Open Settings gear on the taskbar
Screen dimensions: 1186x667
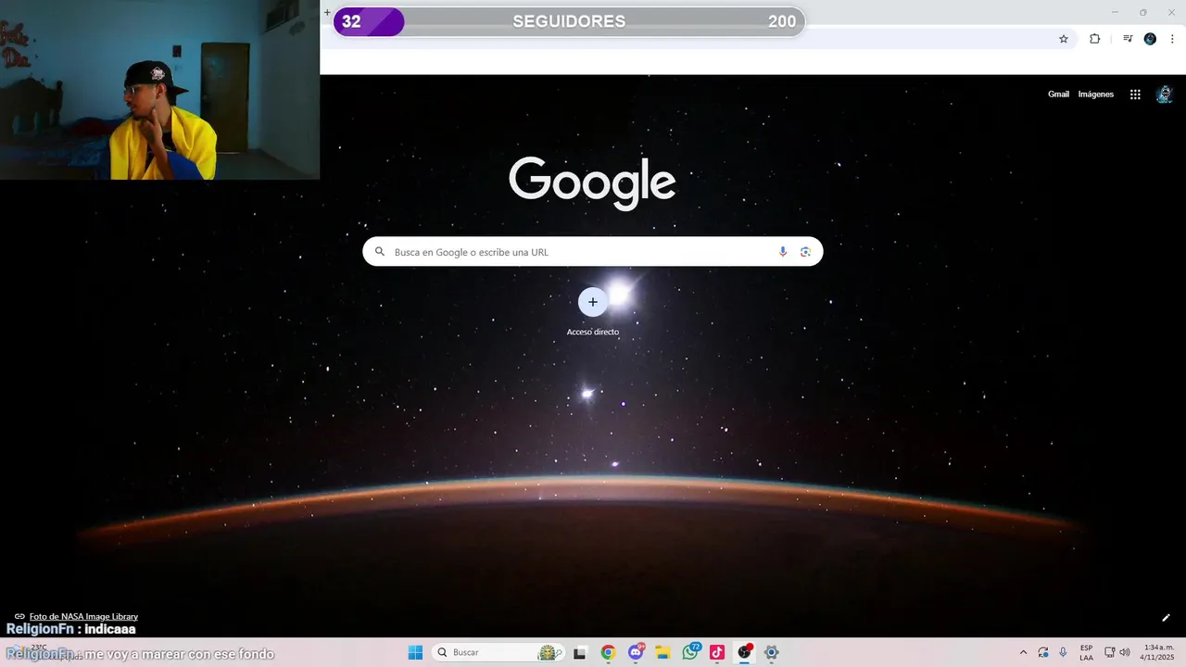coord(771,652)
